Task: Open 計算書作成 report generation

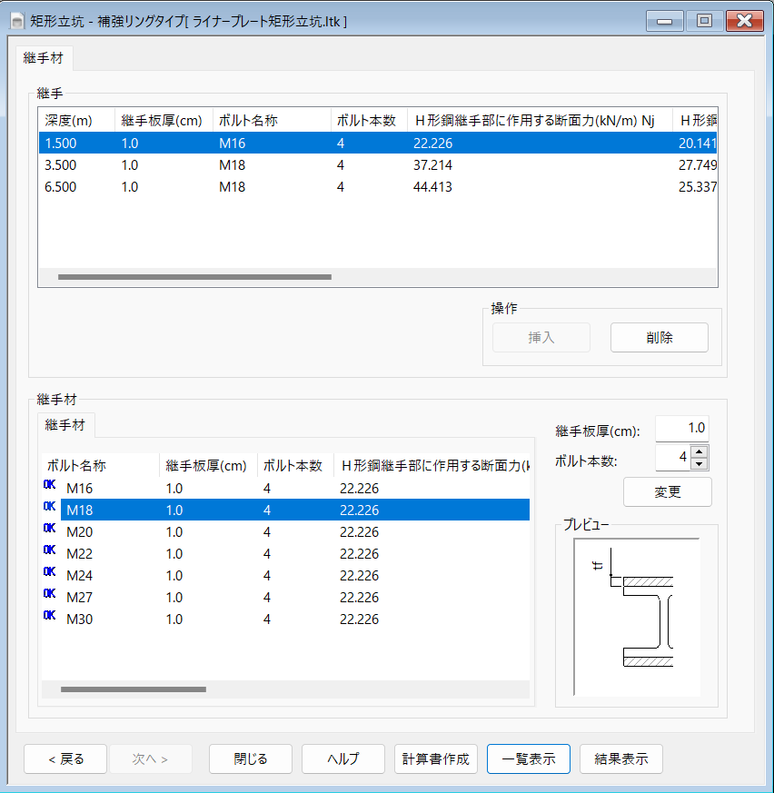Action: [x=436, y=759]
